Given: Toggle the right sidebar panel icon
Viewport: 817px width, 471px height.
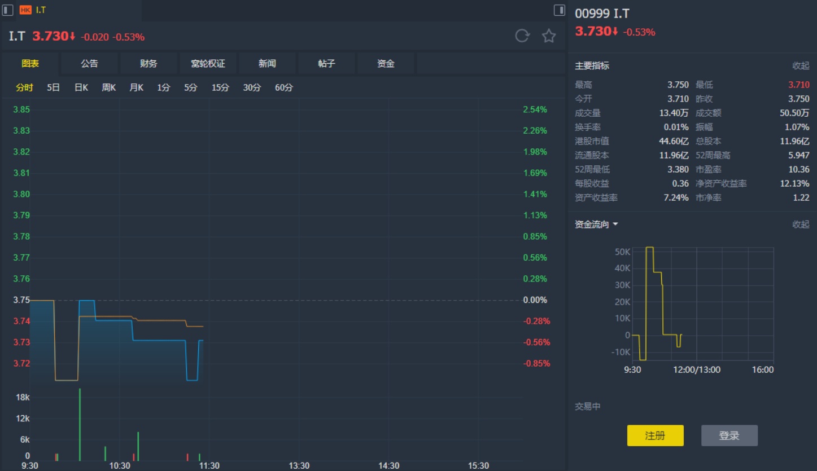Looking at the screenshot, I should (x=559, y=10).
